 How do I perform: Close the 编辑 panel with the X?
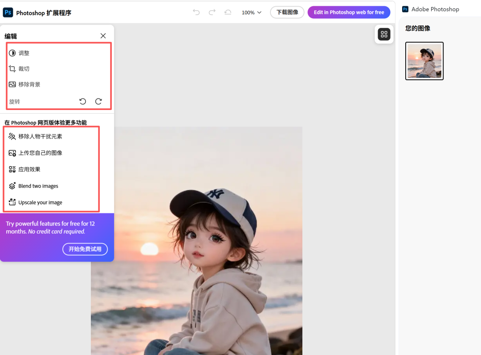pos(103,36)
